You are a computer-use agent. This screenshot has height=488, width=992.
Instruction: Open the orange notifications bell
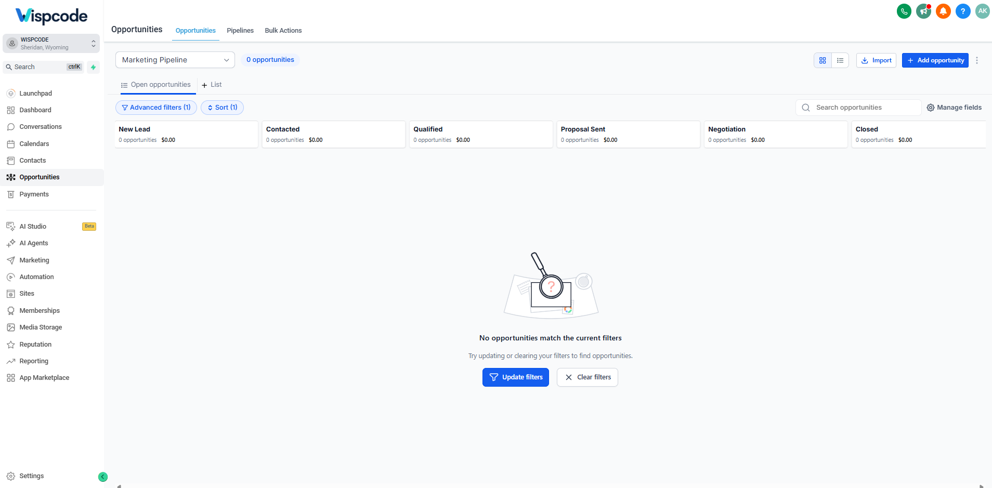click(943, 11)
